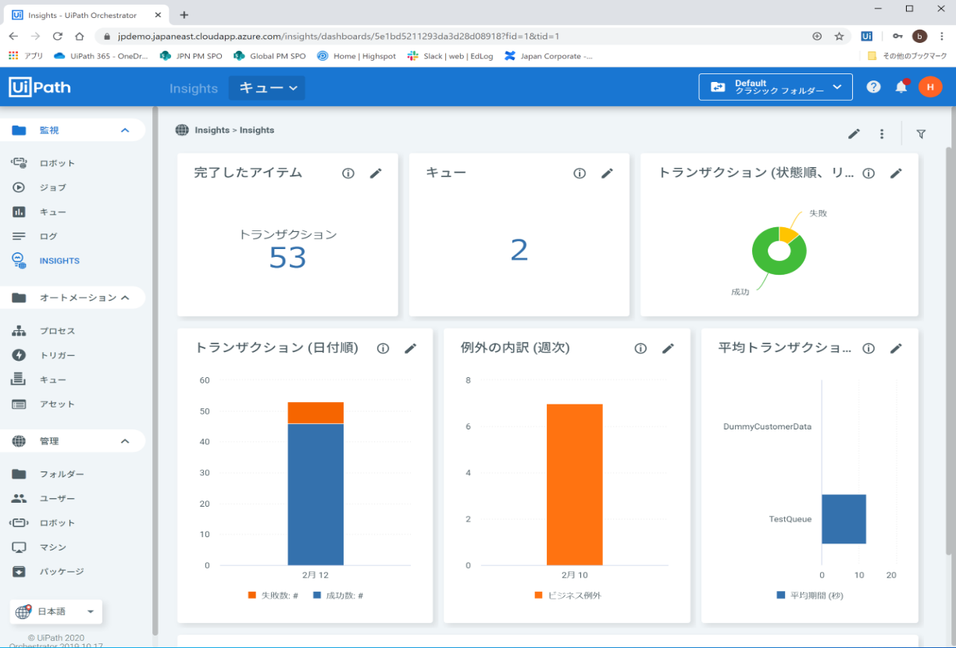Click the page vertical scrollbar

pyautogui.click(x=950, y=351)
